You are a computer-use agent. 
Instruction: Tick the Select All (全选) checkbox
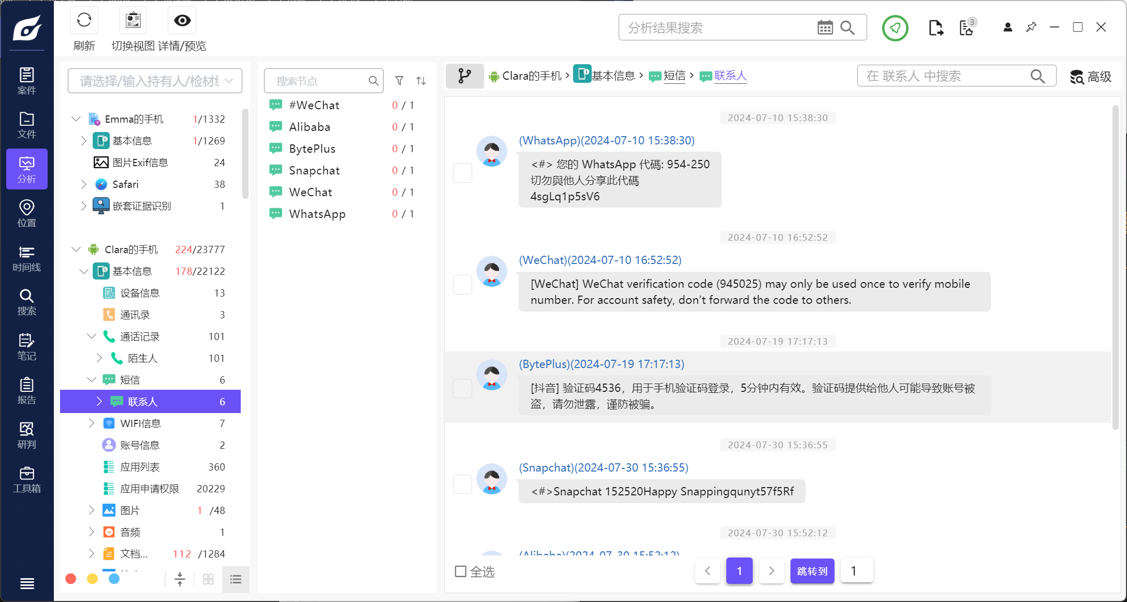(x=460, y=571)
